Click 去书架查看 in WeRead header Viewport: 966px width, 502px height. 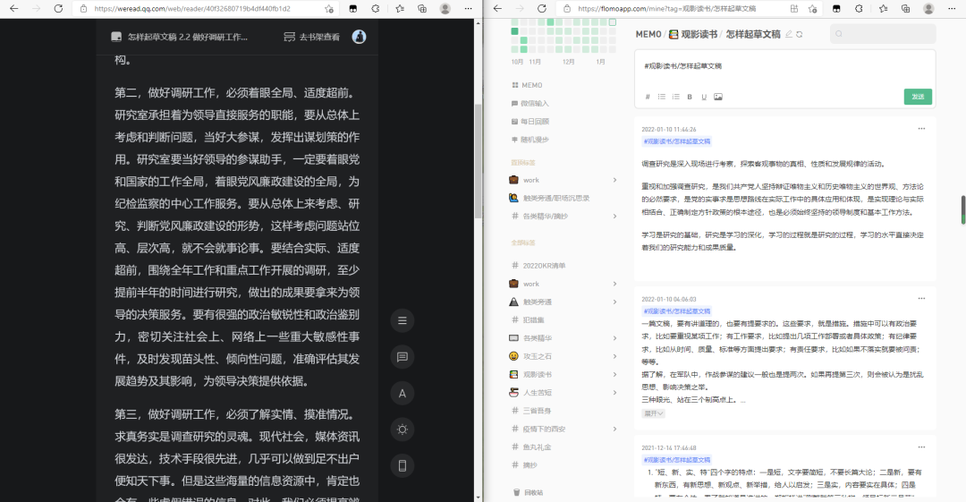[x=312, y=37]
